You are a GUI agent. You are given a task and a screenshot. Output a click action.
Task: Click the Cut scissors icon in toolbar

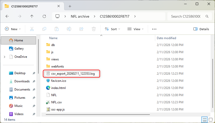pos(32,29)
